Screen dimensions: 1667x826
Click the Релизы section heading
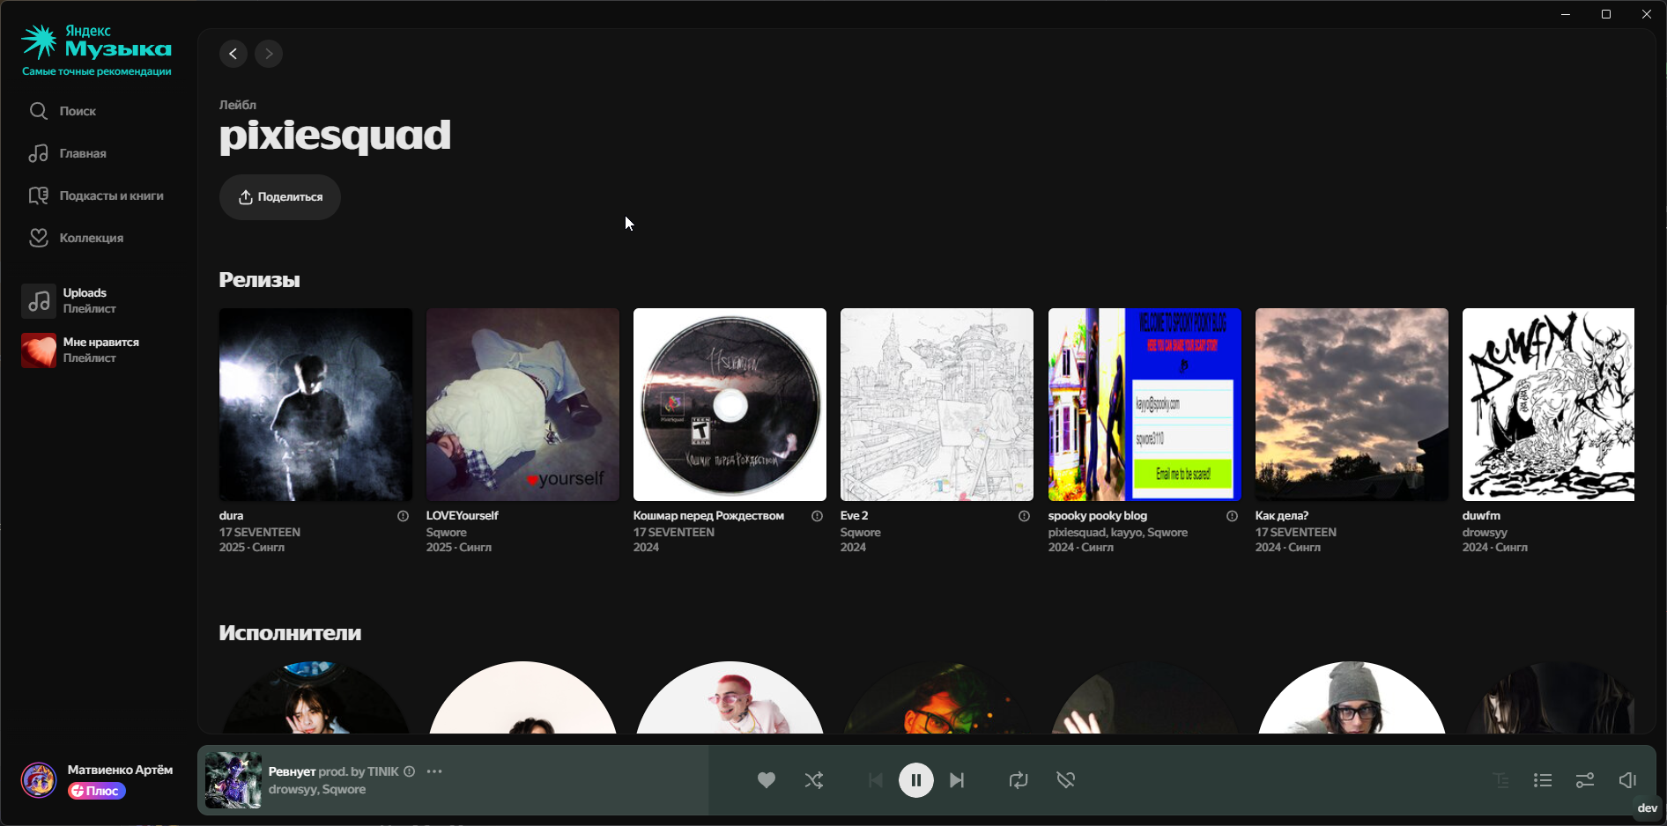click(260, 280)
